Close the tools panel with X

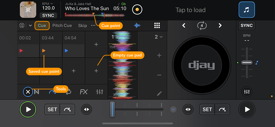coord(28,92)
